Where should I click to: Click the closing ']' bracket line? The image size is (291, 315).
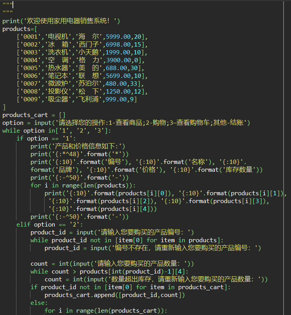tap(4, 107)
